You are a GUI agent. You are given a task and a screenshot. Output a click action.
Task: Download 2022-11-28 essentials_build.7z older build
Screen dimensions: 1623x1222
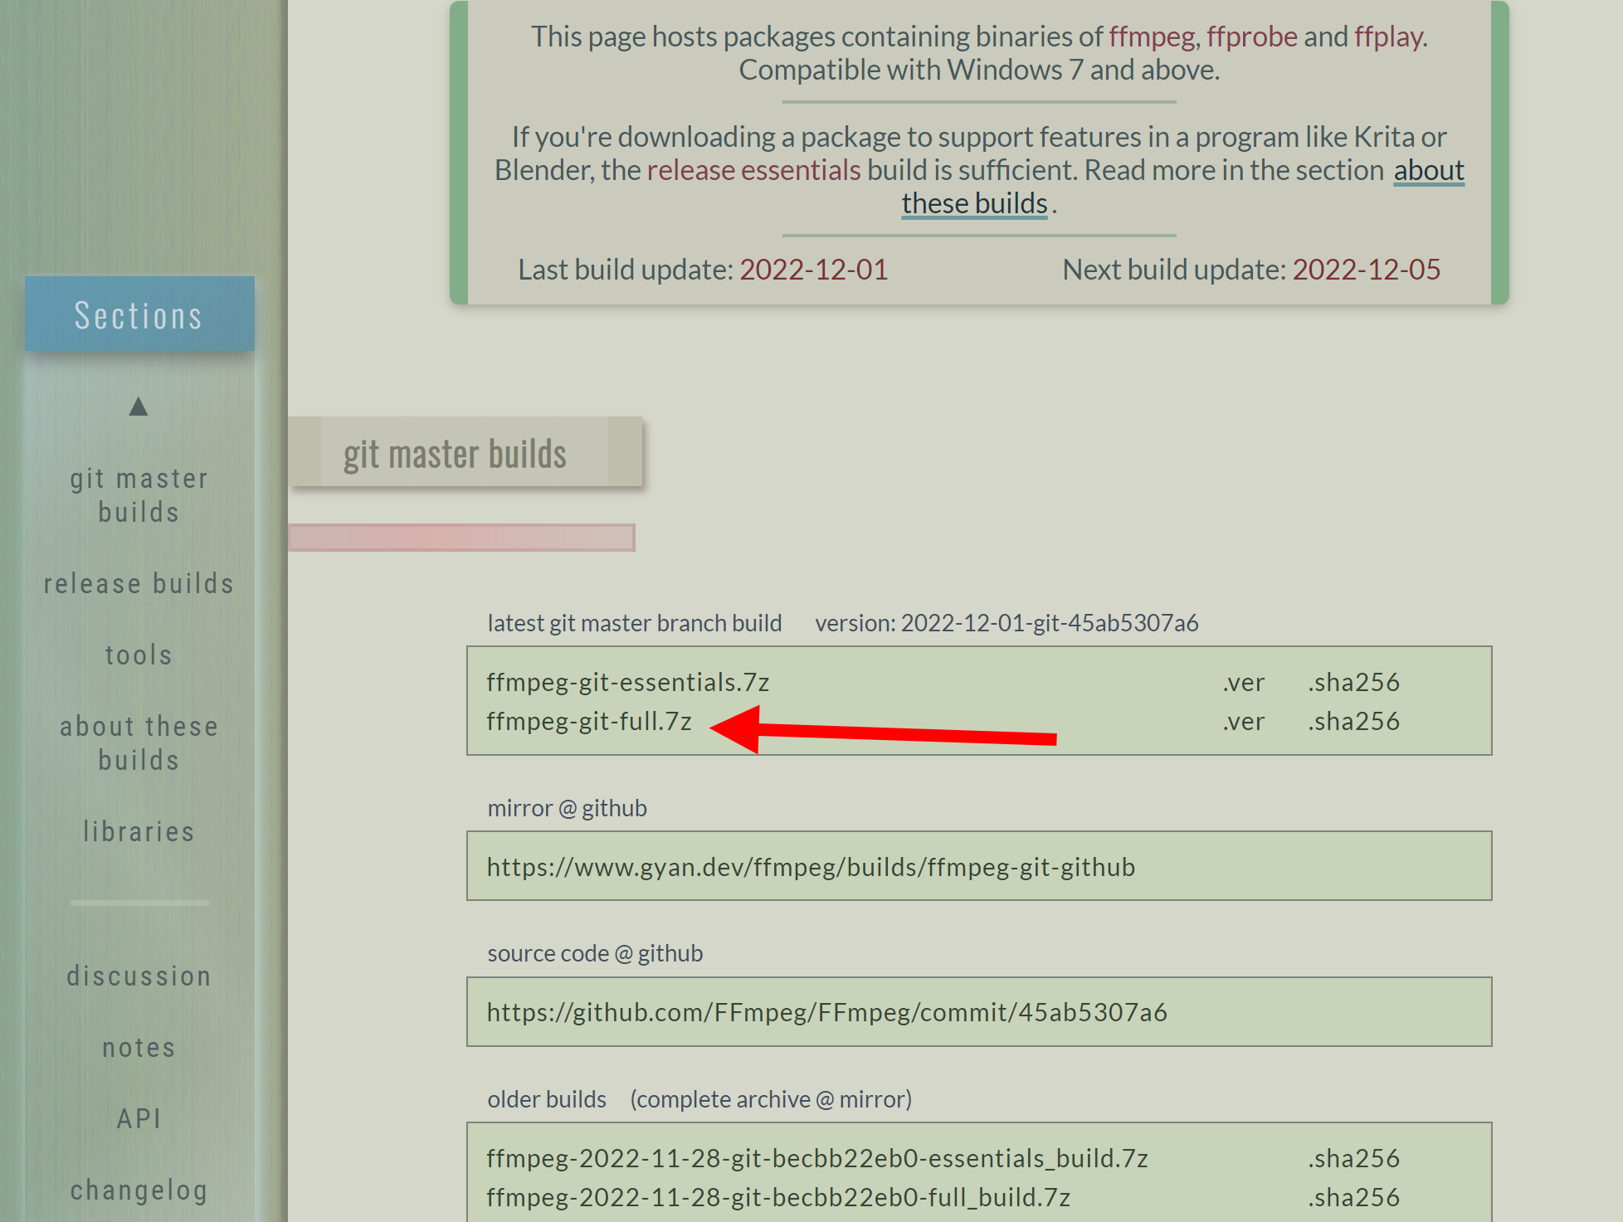coord(816,1158)
